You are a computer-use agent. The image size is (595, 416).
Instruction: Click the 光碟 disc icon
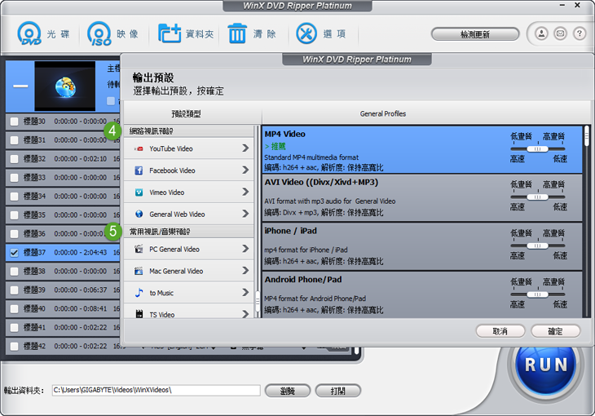point(30,34)
